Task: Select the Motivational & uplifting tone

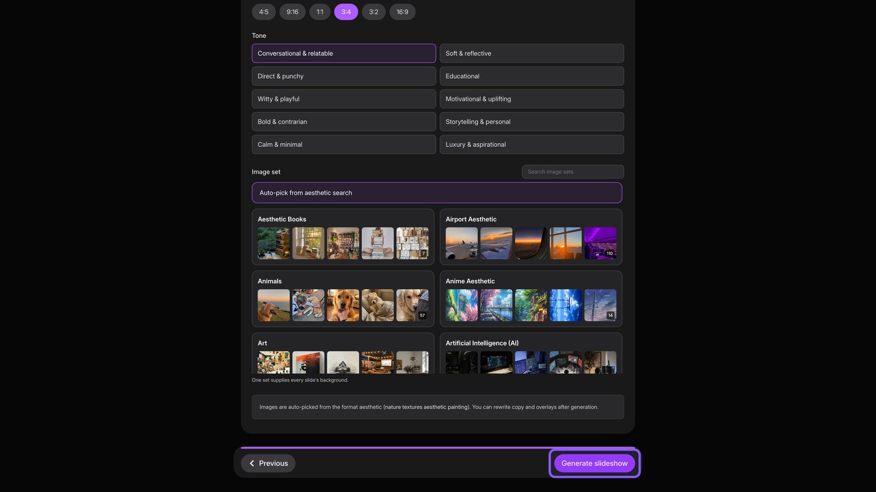Action: (532, 99)
